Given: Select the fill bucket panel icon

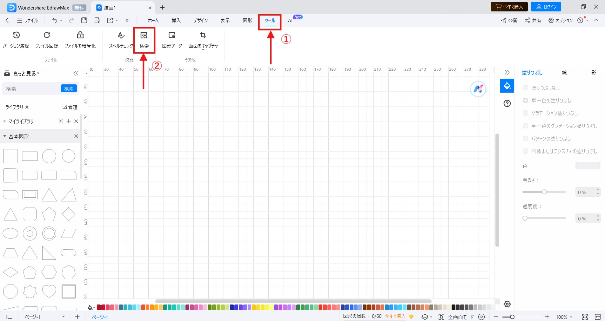Looking at the screenshot, I should [x=507, y=86].
